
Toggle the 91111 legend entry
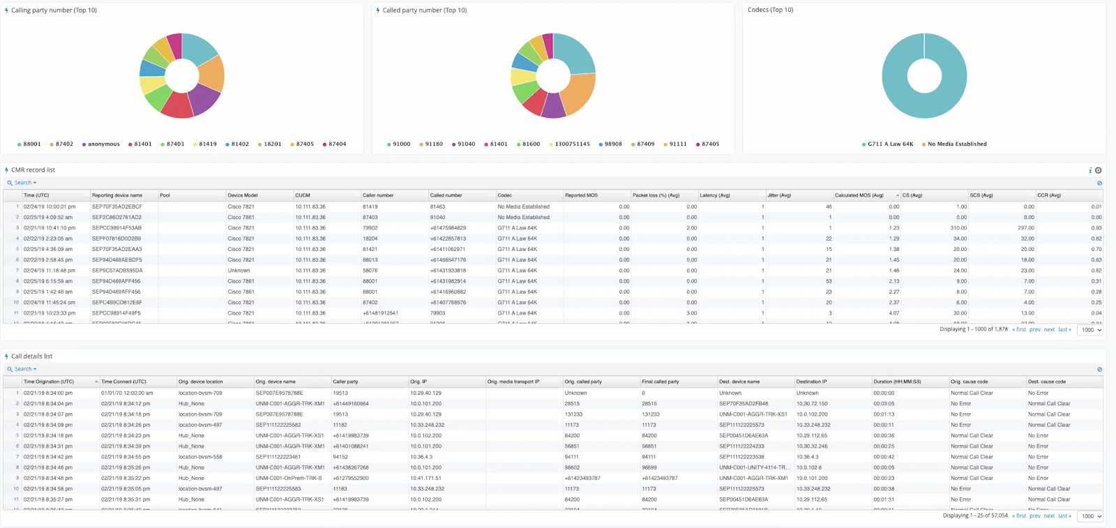coord(675,144)
